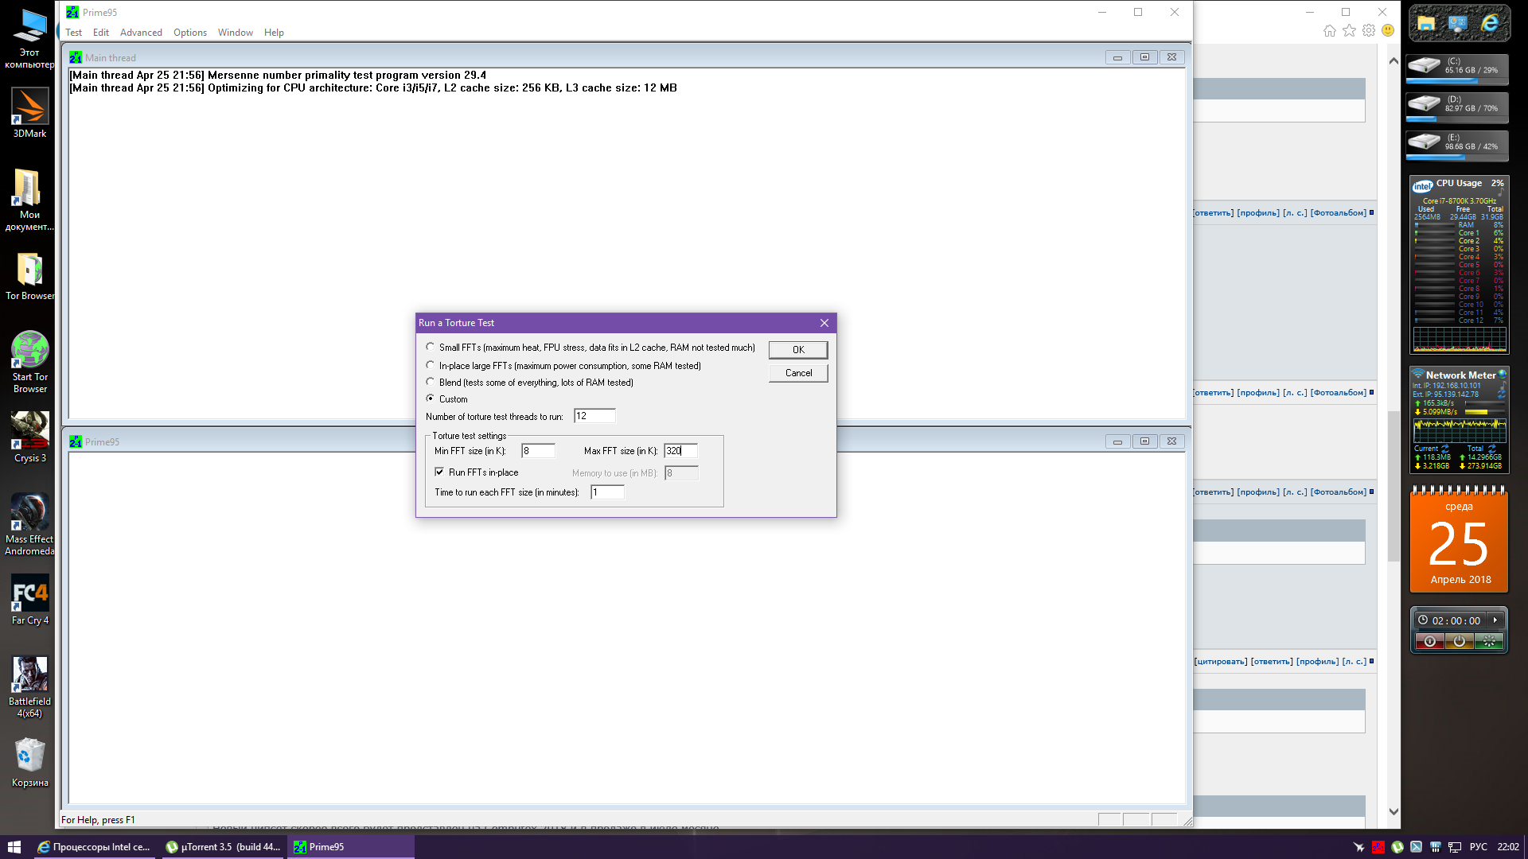1528x859 pixels.
Task: Click the browser vertical scrollbar down arrow
Action: coord(1394,812)
